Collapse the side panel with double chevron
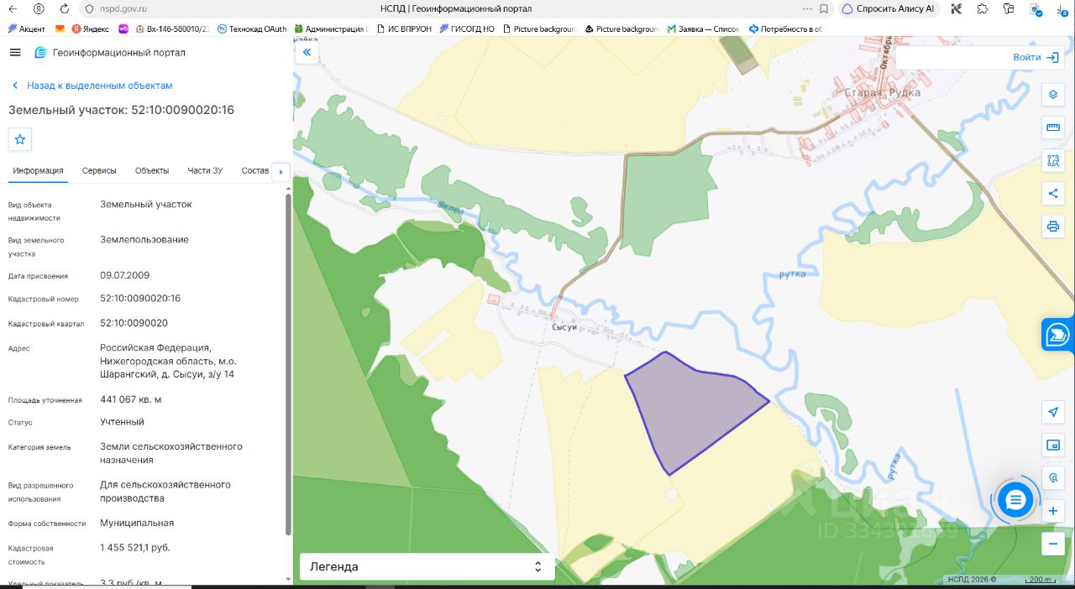The image size is (1075, 589). 307,52
